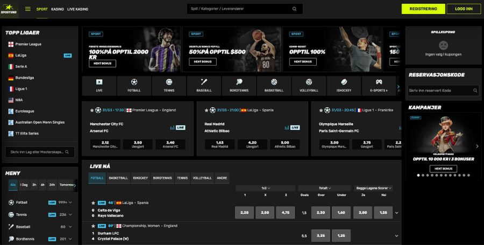The image size is (484, 245).
Task: Switch to the Live Kasino navigation tab
Action: 78,9
